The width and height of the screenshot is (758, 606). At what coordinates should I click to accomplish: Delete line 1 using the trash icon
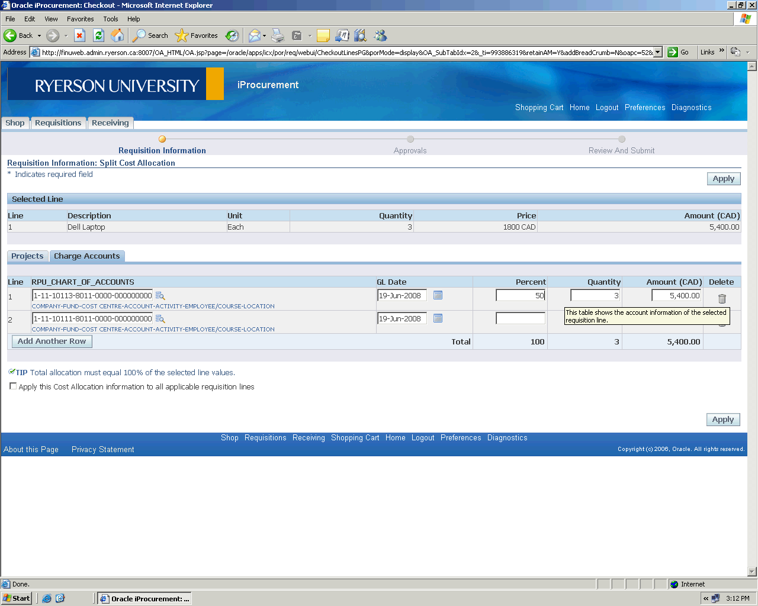click(x=722, y=299)
